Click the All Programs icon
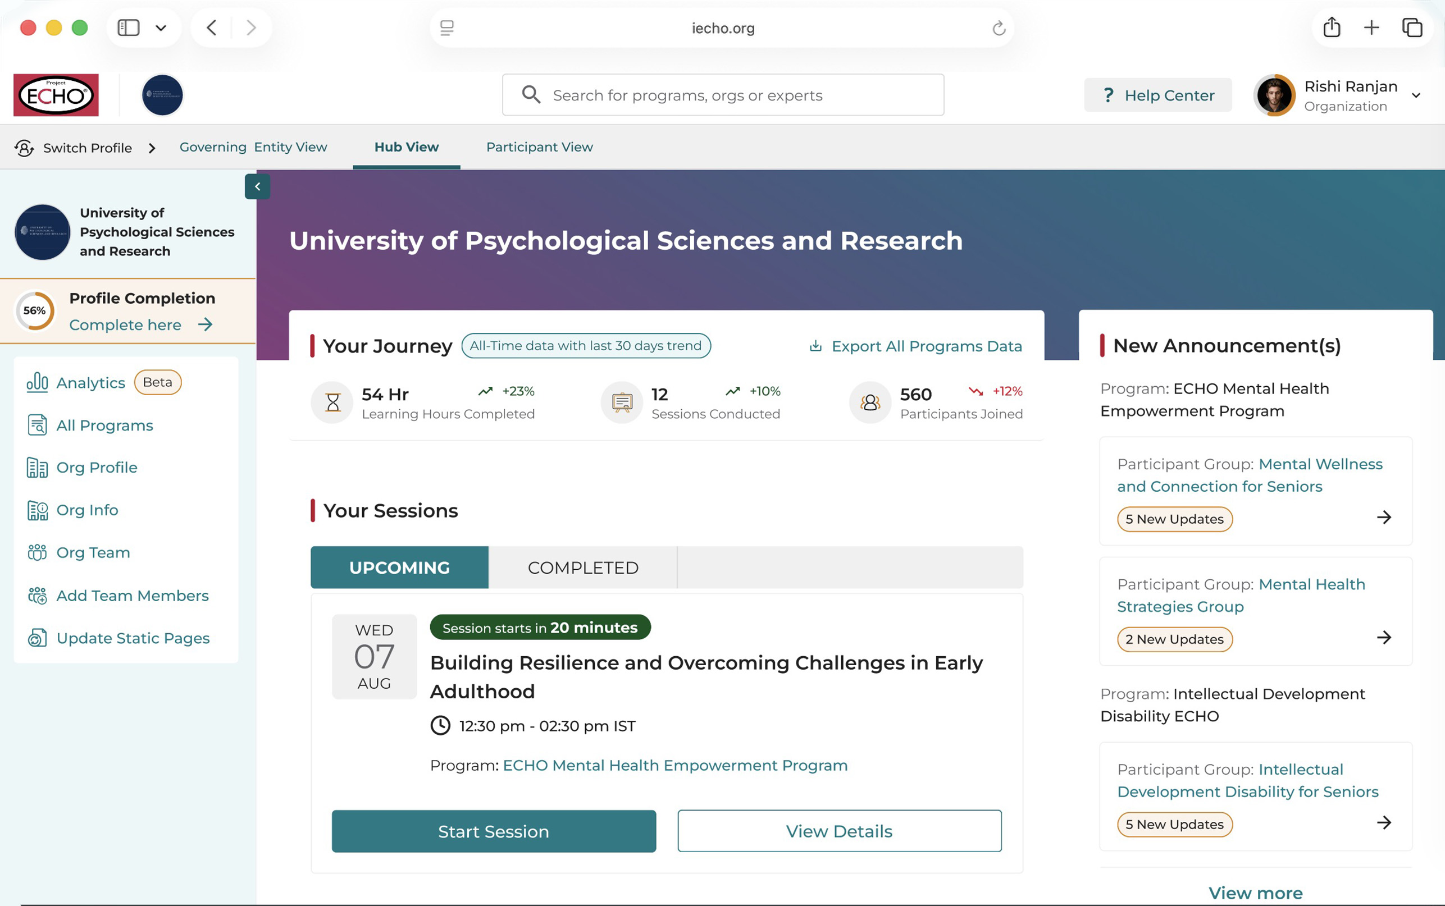 (x=37, y=425)
